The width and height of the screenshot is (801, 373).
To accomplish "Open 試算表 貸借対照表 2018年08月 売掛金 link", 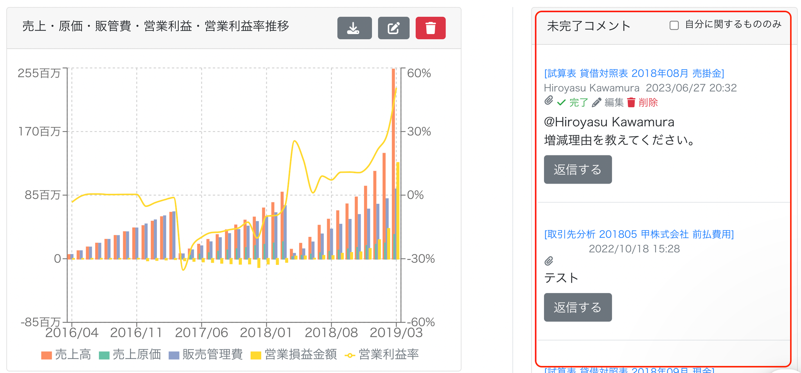I will pyautogui.click(x=634, y=73).
